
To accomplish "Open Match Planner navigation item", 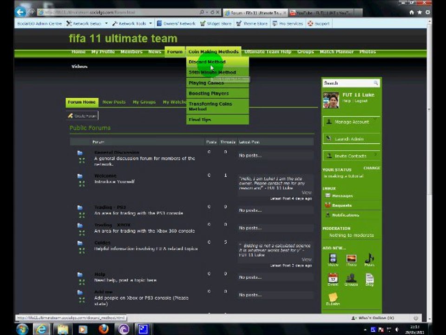I will coord(336,52).
